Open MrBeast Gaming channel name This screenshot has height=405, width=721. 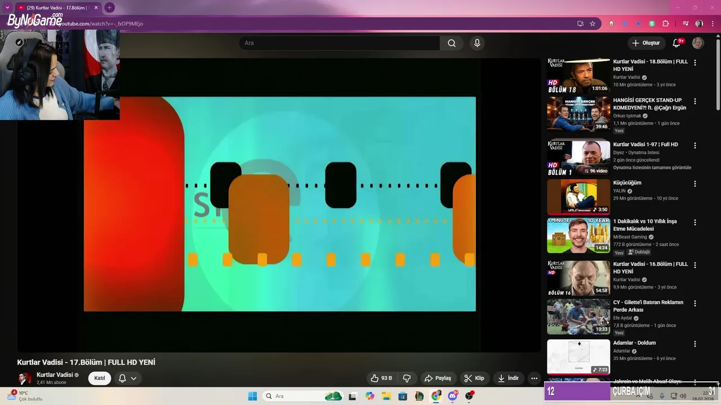pos(630,237)
